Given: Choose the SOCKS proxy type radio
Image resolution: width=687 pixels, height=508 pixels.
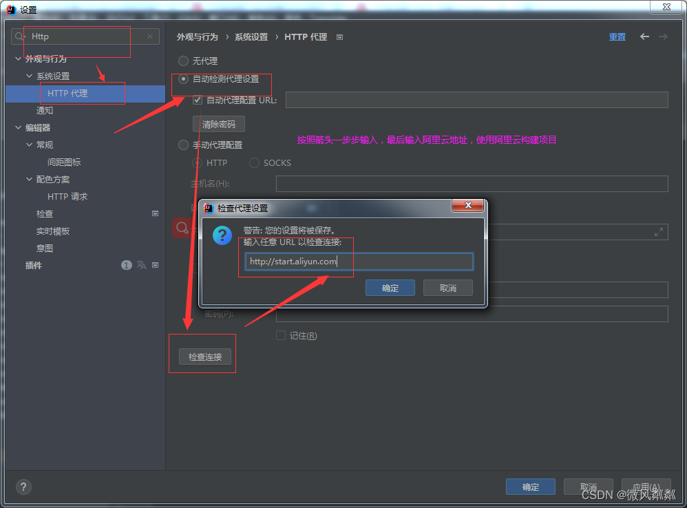Looking at the screenshot, I should 254,163.
